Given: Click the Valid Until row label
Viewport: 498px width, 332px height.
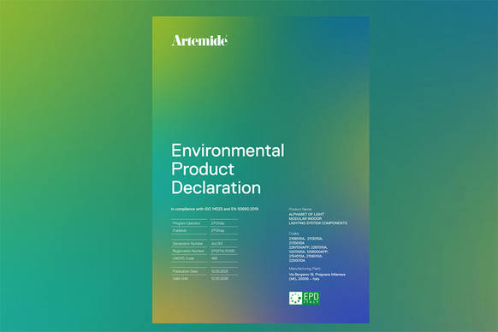Looking at the screenshot, I should tap(181, 279).
